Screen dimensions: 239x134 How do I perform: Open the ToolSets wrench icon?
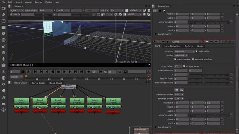tap(3, 97)
